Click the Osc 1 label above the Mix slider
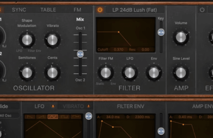Screen dimensions: 213x138 (81, 28)
